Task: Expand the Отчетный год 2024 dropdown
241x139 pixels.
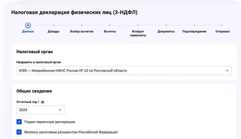Action: coord(40,110)
